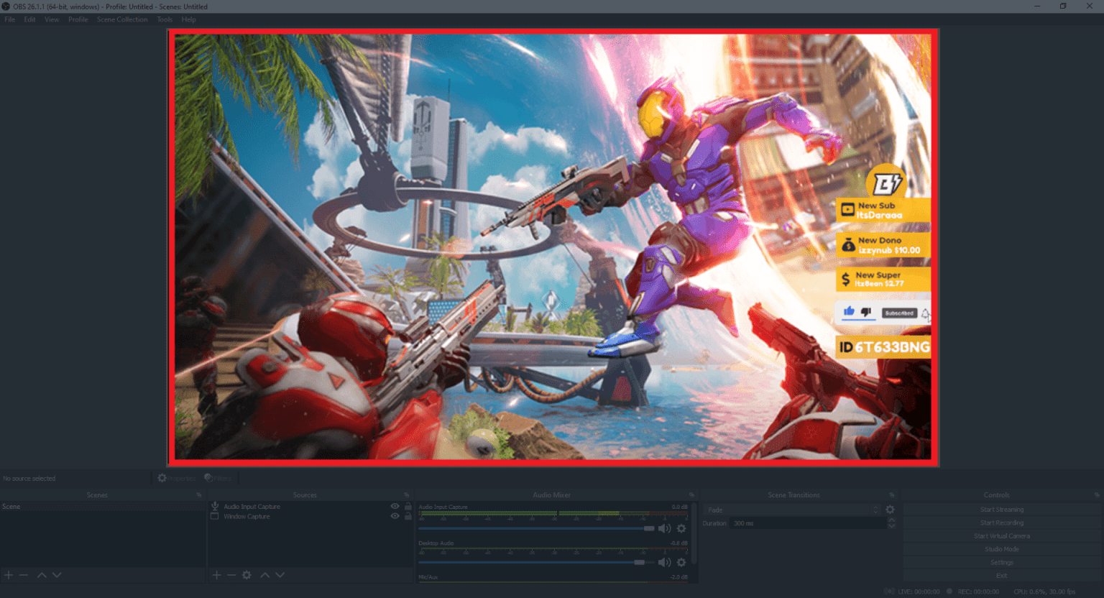The width and height of the screenshot is (1104, 598).
Task: Open the Scene Collection menu
Action: 121,19
